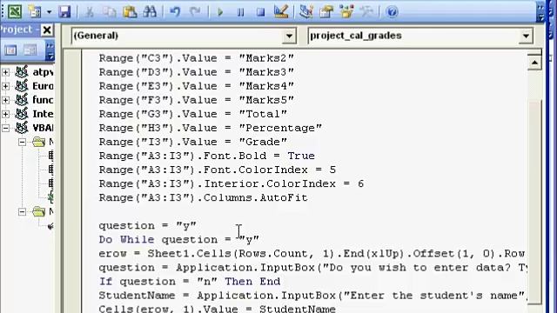Place cursor on the "Marks2" code line
The image size is (557, 313).
tap(196, 58)
